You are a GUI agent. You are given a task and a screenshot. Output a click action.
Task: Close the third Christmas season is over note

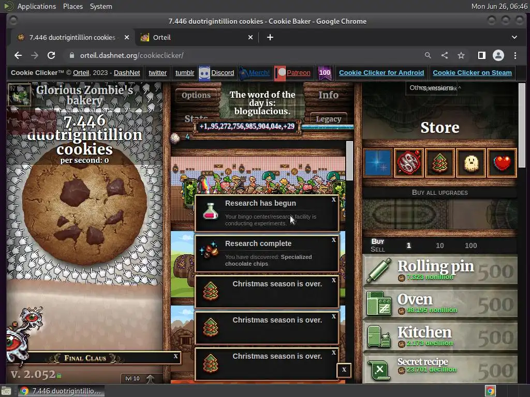tap(334, 353)
